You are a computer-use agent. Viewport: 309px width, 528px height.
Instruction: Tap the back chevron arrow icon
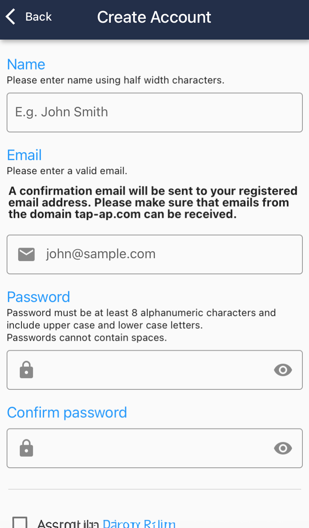tap(11, 17)
